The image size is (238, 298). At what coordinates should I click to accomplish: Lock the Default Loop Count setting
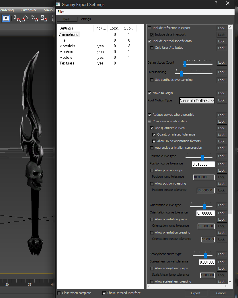222,63
